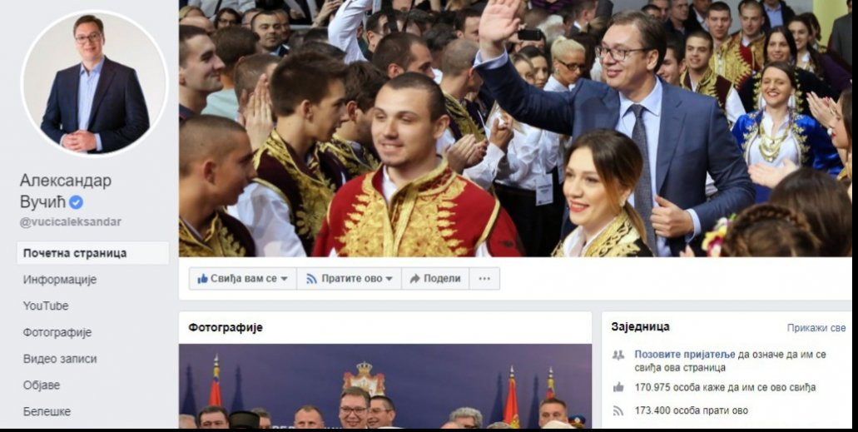858x432 pixels.
Task: Open the circular profile picture
Action: (x=95, y=83)
